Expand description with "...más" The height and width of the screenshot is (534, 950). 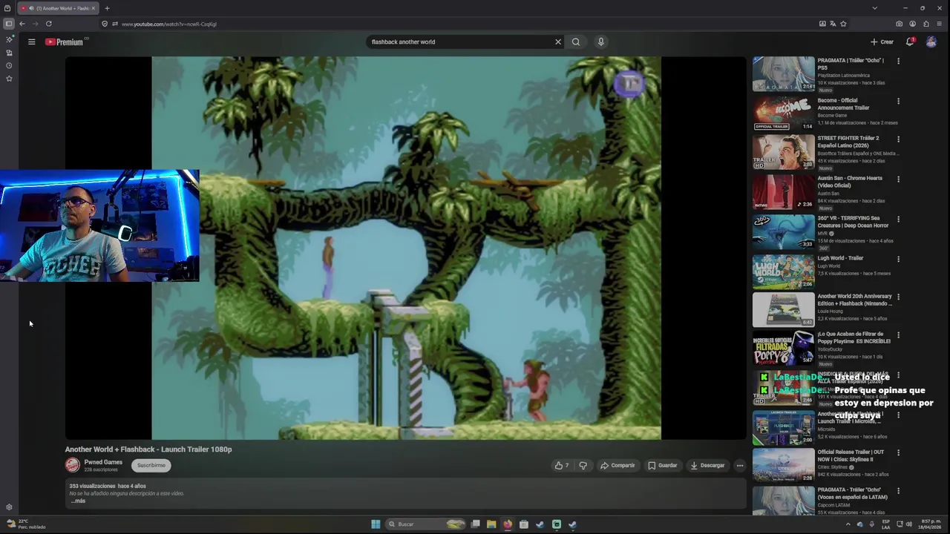tap(78, 501)
